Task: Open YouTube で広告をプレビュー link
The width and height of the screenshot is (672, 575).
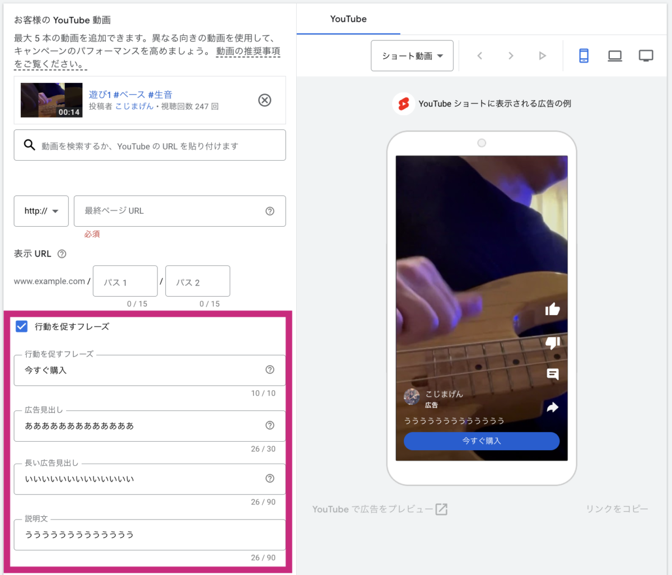Action: pyautogui.click(x=380, y=509)
